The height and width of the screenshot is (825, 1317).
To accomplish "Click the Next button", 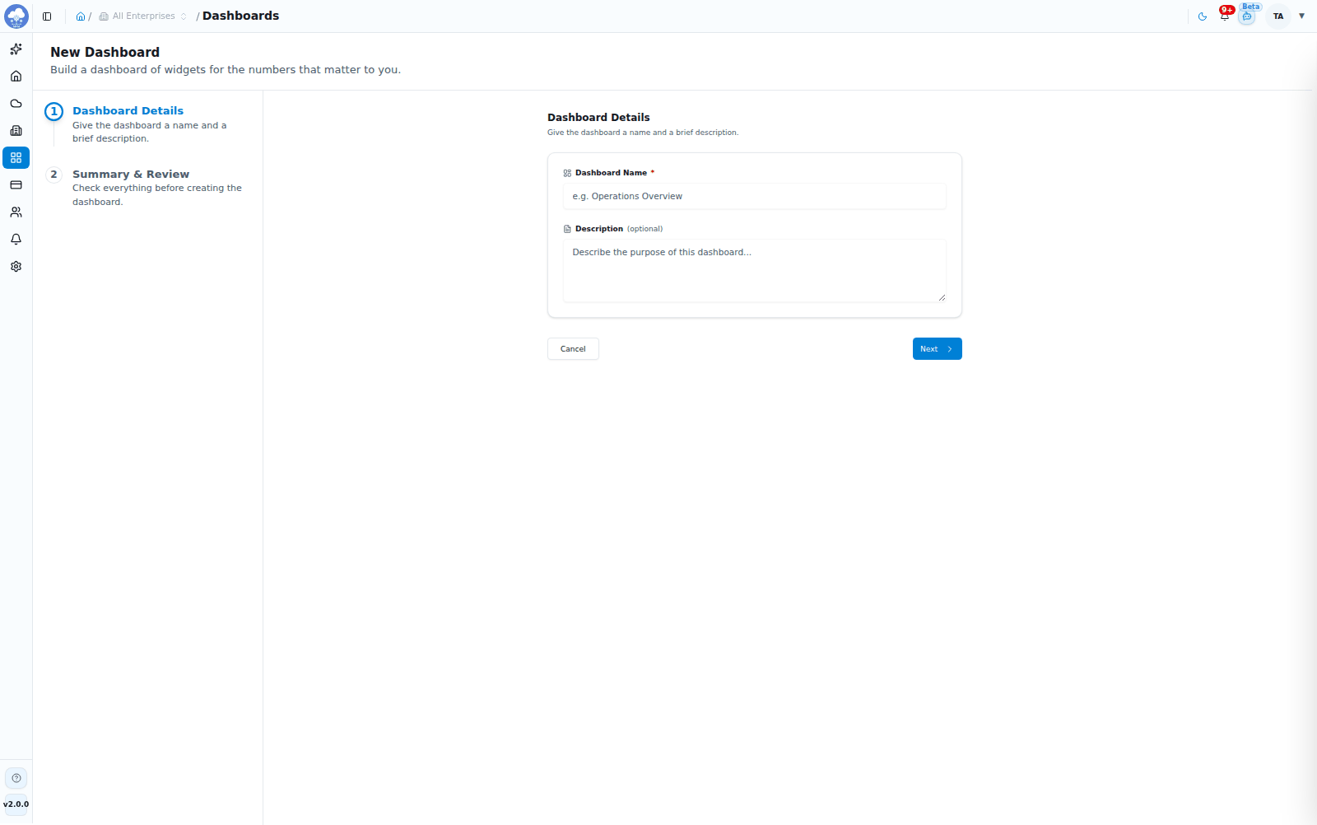I will click(937, 349).
